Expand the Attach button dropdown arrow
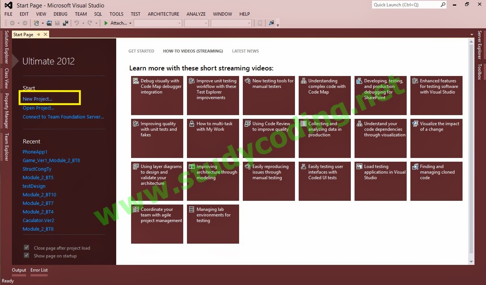The image size is (486, 285). click(x=130, y=23)
